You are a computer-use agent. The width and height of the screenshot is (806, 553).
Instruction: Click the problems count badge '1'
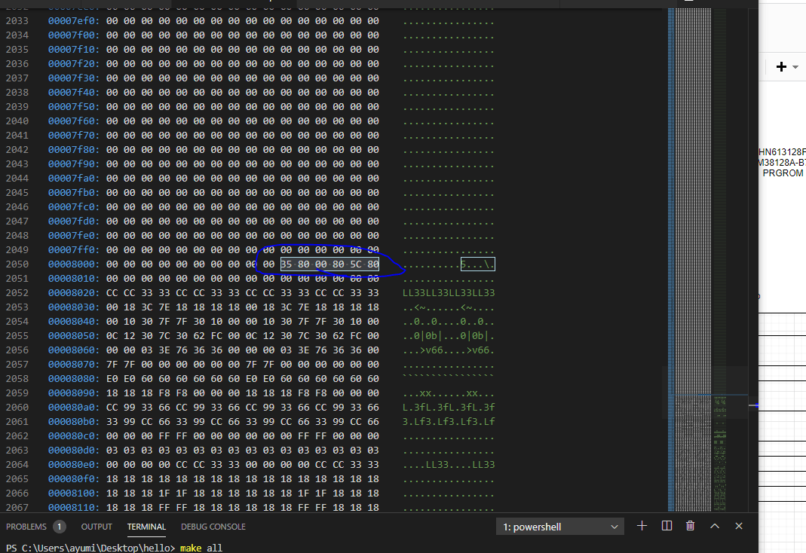[x=59, y=527]
